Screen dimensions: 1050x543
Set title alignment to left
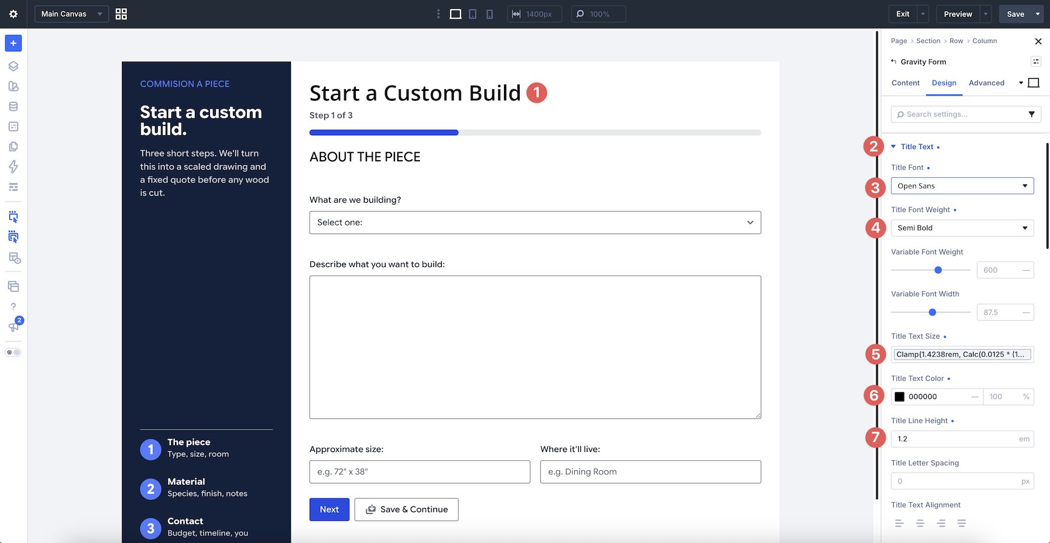tap(899, 523)
